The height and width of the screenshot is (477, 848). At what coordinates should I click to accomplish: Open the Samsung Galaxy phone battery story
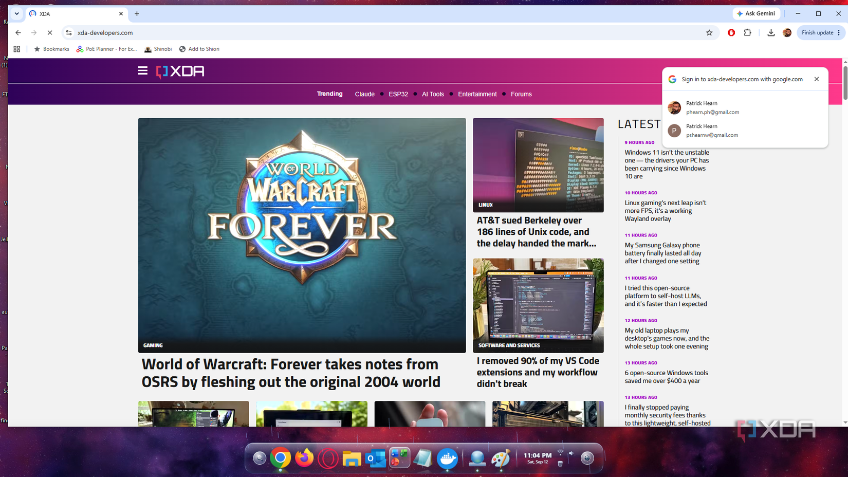[663, 253]
